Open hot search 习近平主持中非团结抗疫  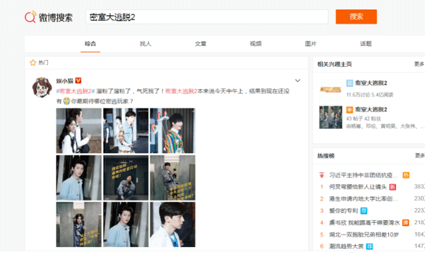(363, 175)
